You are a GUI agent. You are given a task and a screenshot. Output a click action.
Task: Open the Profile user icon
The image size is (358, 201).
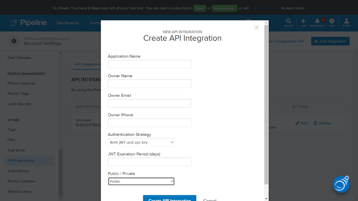tap(346, 21)
